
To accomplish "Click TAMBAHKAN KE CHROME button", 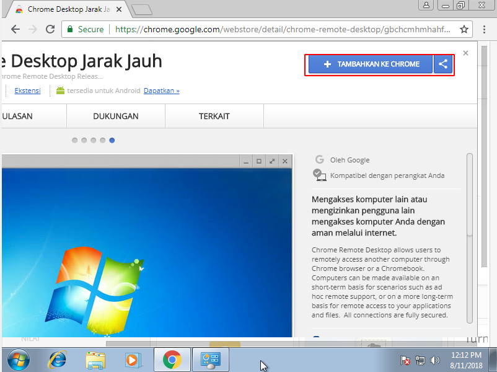I will pyautogui.click(x=369, y=64).
